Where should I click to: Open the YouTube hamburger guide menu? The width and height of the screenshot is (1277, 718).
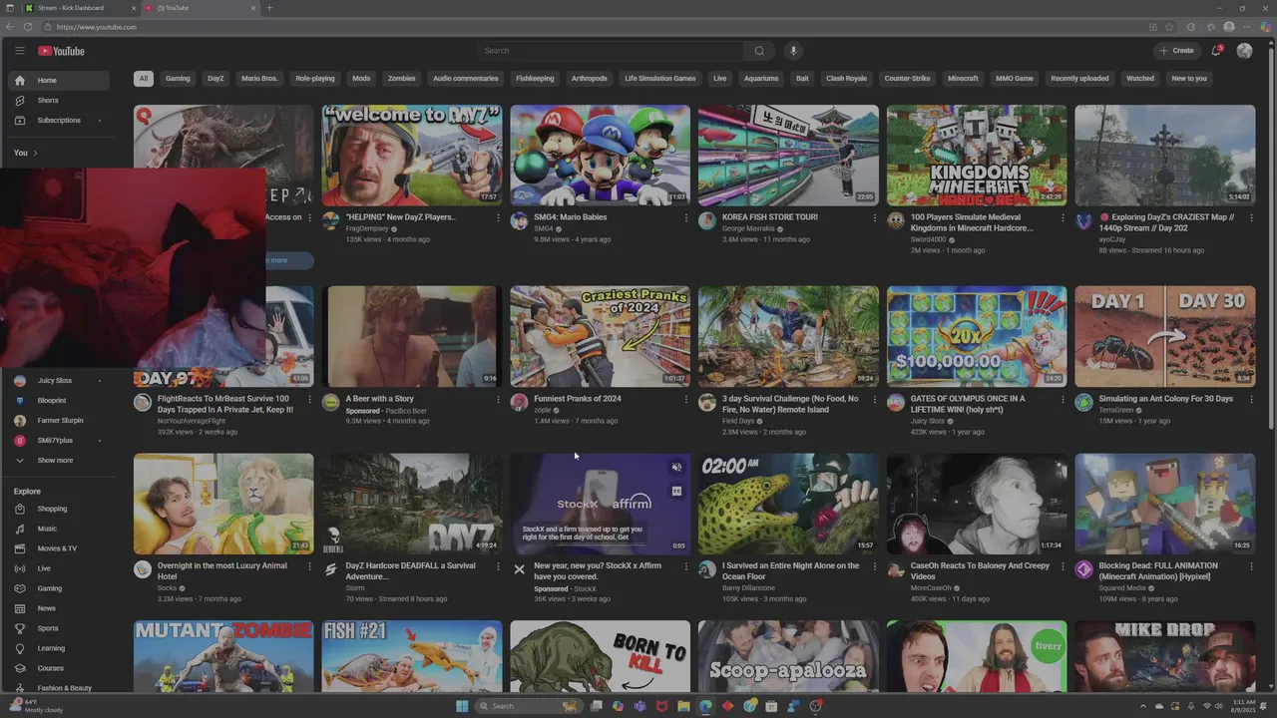[x=19, y=51]
